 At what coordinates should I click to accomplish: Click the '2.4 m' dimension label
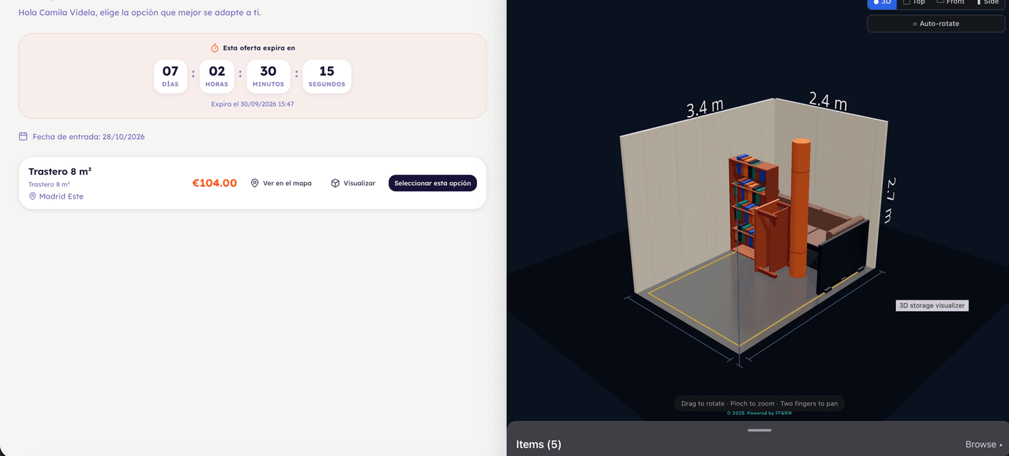tap(827, 101)
